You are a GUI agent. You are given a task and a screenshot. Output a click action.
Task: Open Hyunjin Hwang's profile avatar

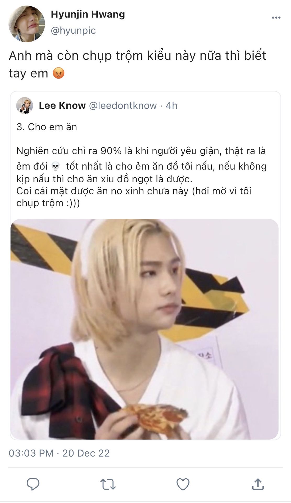(27, 24)
